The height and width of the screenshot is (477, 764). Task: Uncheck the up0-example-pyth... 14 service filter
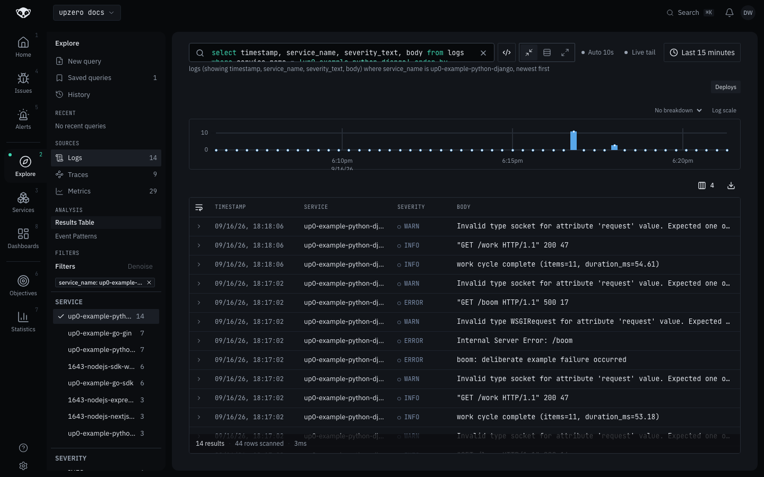[x=106, y=316]
